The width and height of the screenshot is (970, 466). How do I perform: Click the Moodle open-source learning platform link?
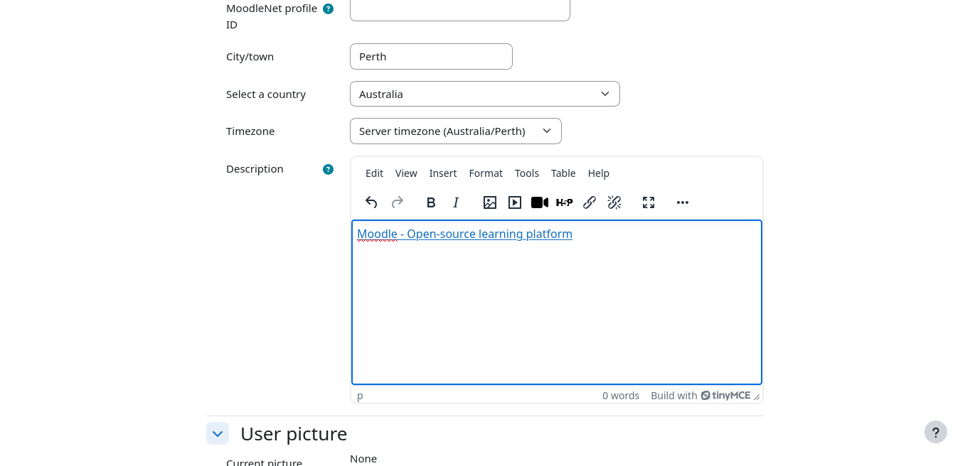click(464, 234)
